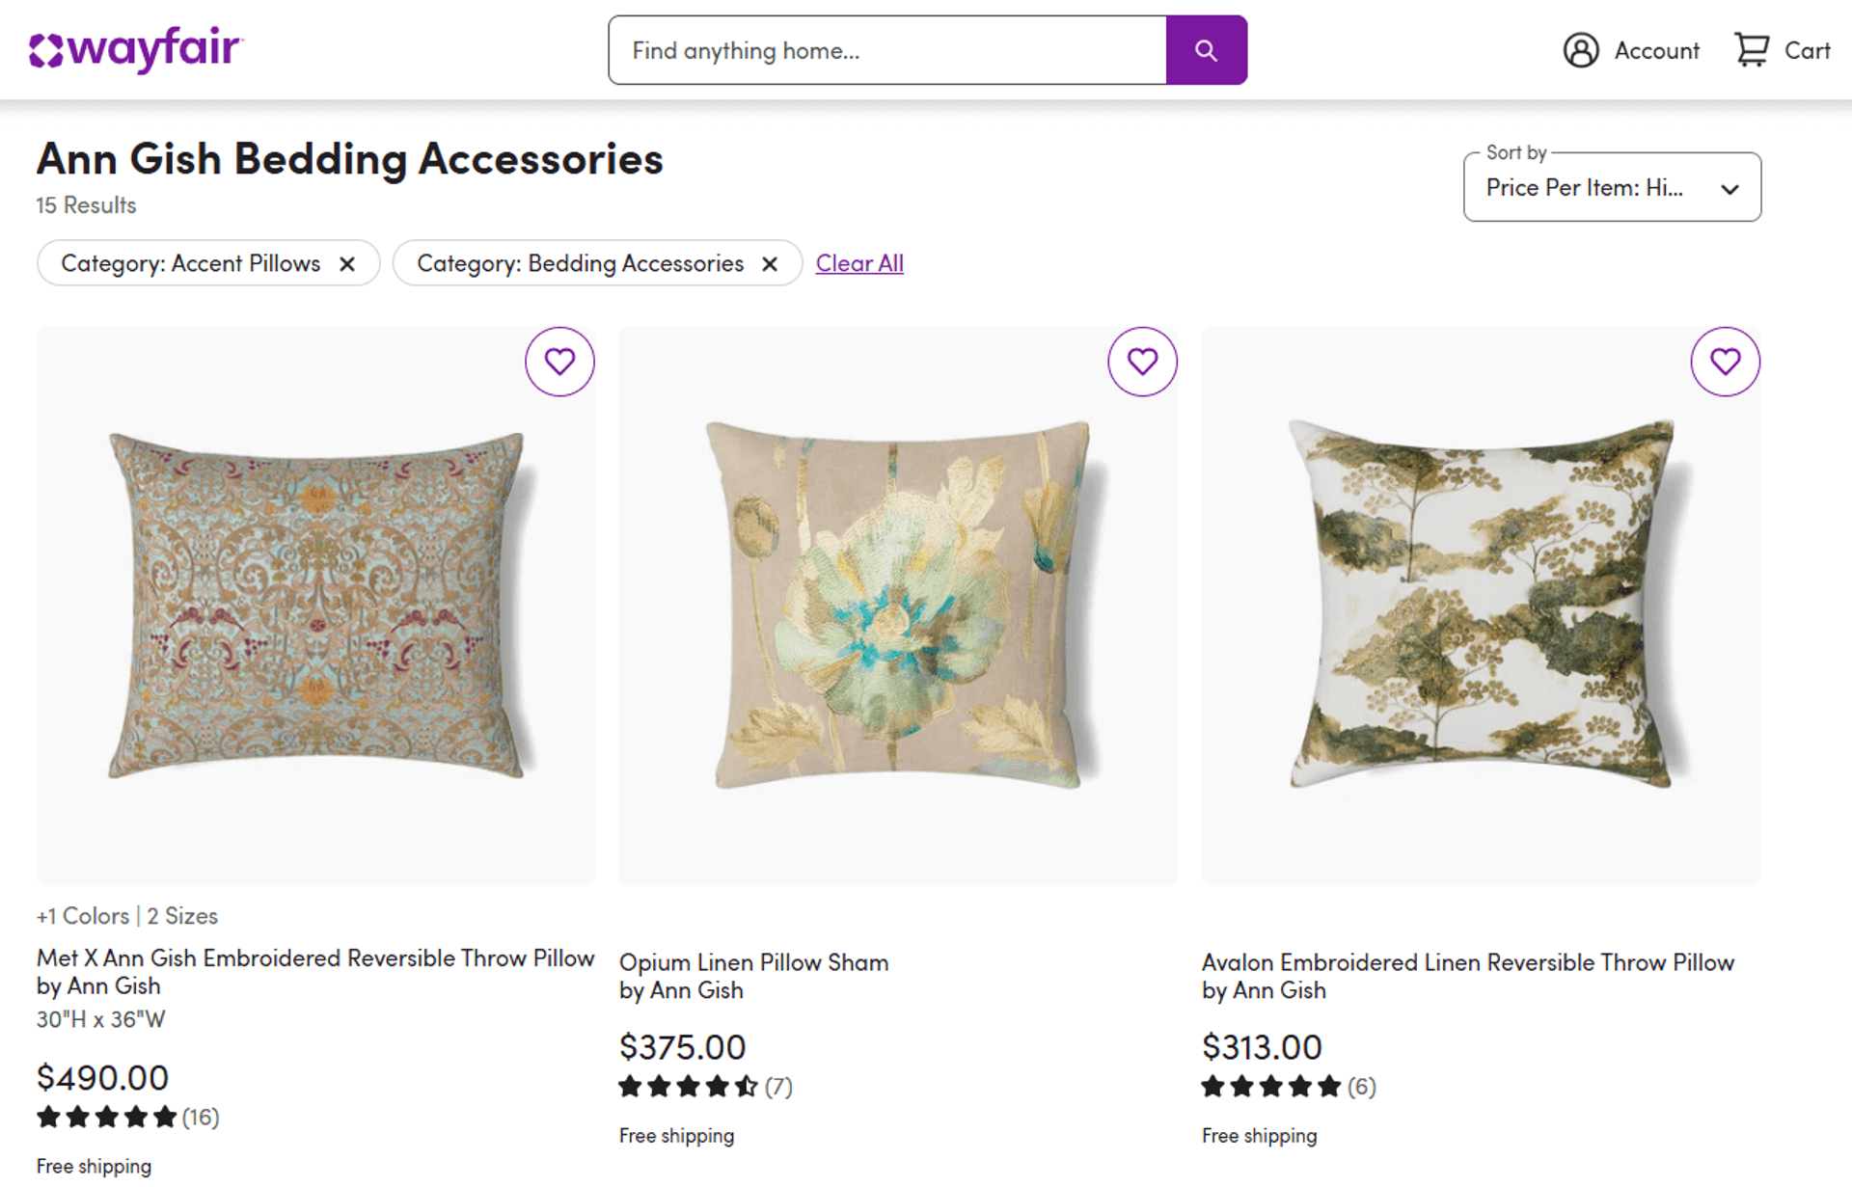Click the Met X paisley pillow image
The height and width of the screenshot is (1187, 1852).
click(x=315, y=606)
